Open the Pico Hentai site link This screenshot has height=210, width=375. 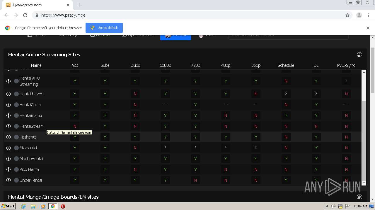point(30,169)
